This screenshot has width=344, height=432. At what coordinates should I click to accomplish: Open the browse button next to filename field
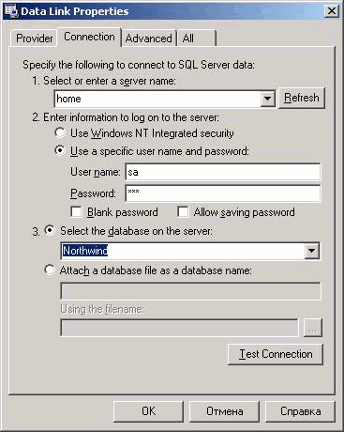point(313,328)
